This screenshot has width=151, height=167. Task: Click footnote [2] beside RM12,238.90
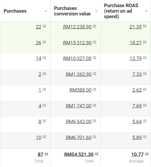95,26
